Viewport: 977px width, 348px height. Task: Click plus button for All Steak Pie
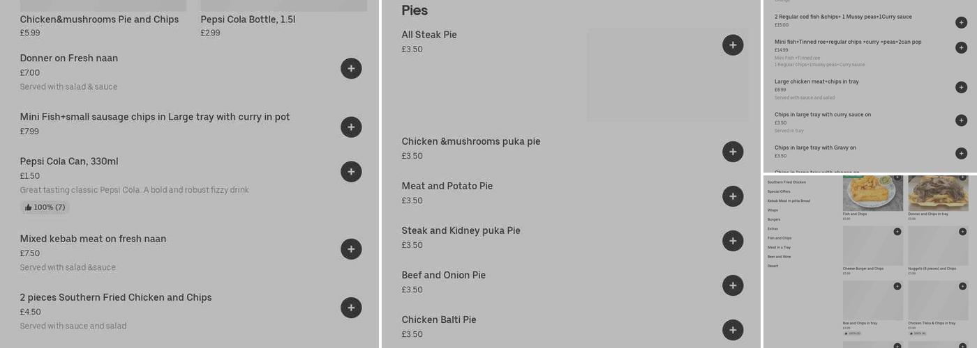(x=732, y=45)
